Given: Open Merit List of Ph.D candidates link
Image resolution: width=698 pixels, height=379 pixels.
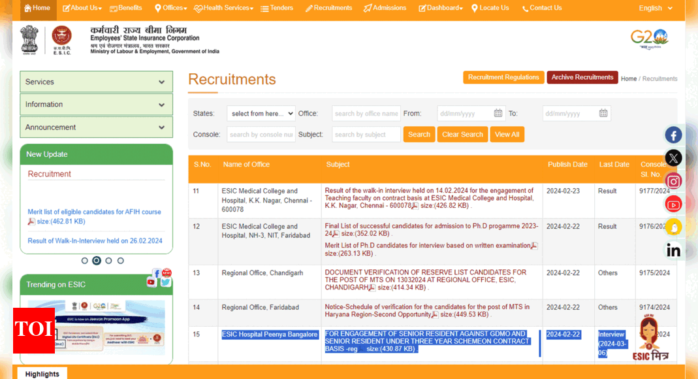Looking at the screenshot, I should pyautogui.click(x=428, y=246).
